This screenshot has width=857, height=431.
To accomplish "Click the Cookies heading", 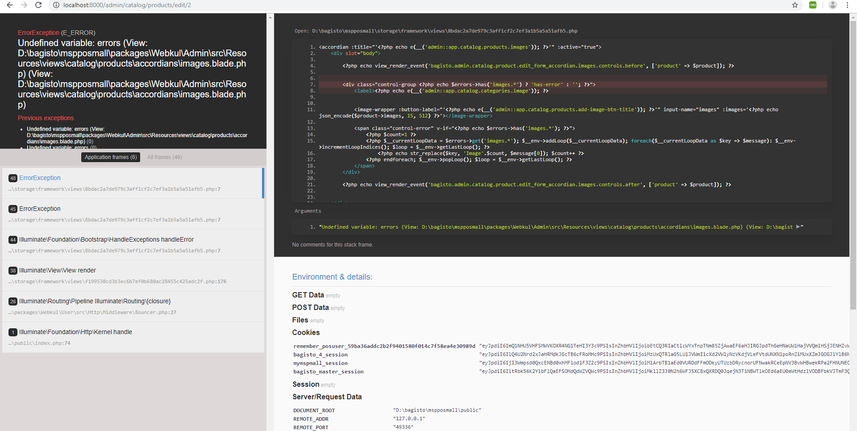I will pos(306,332).
